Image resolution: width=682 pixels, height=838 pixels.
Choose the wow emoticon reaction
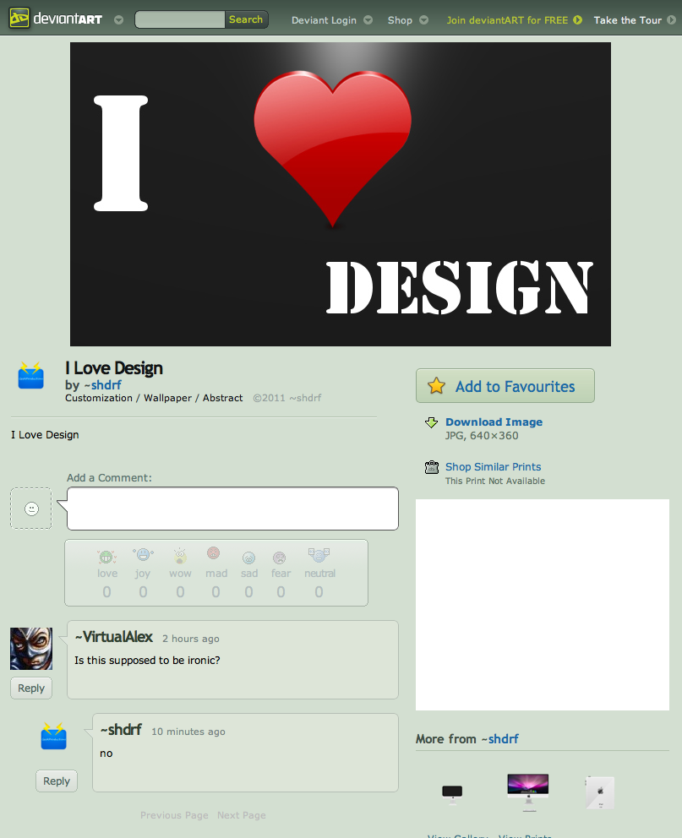coord(180,556)
